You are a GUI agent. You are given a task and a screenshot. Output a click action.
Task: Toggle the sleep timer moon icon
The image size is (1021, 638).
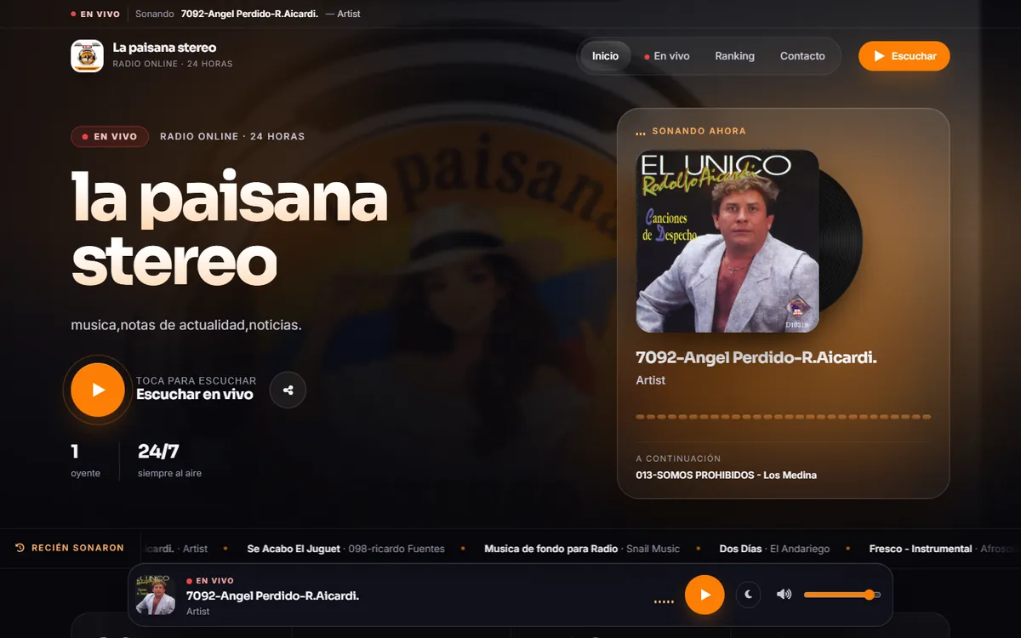748,595
